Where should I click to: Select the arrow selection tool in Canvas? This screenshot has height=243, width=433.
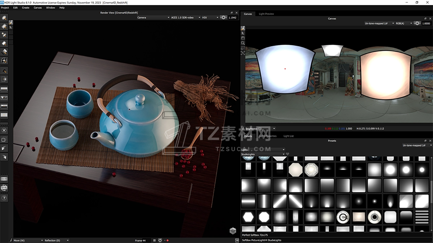click(x=243, y=33)
